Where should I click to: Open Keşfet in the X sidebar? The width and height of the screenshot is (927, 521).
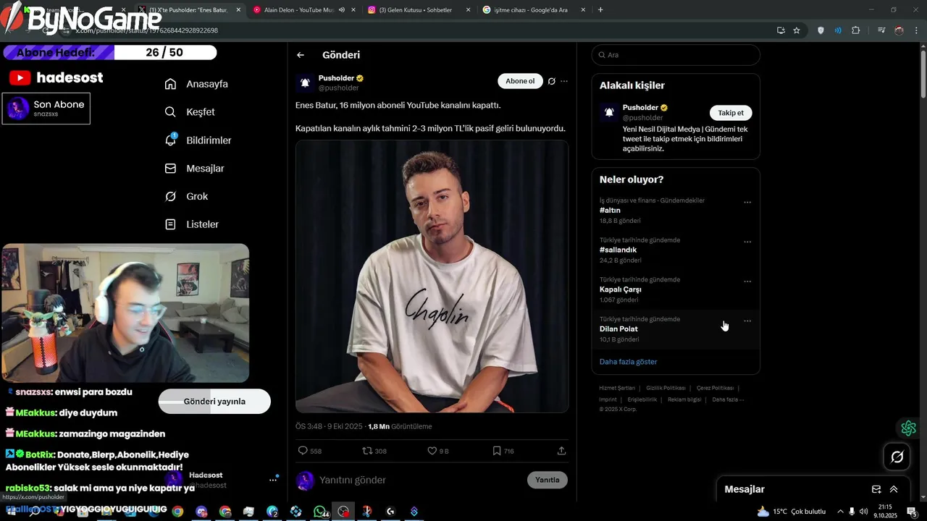tap(190, 112)
